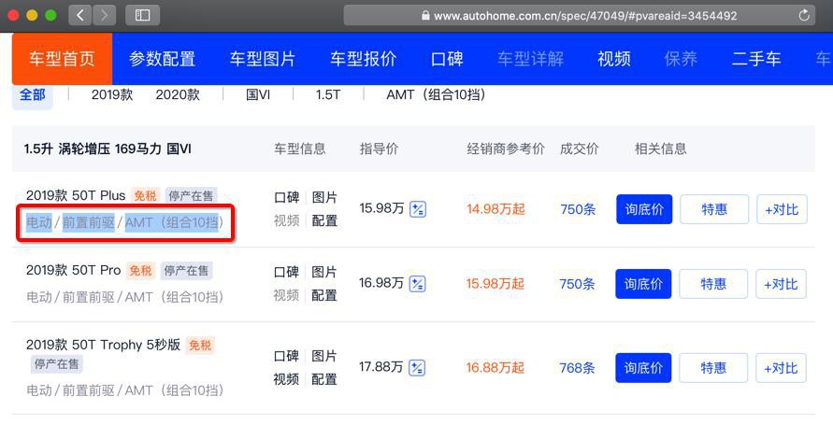Show the Safari sidebar

coord(142,15)
